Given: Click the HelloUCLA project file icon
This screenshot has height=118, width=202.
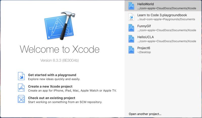Looking at the screenshot, I should pos(131,39).
